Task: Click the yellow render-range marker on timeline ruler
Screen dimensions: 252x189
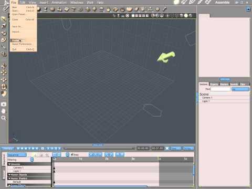Action: [159, 159]
